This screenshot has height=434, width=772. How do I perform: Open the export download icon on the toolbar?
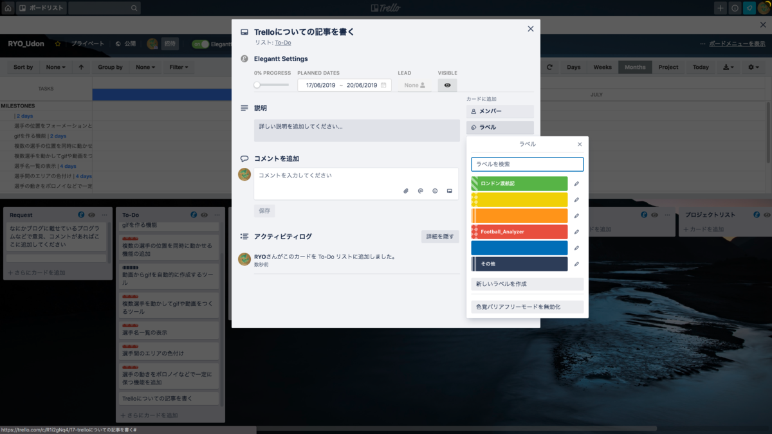click(727, 67)
